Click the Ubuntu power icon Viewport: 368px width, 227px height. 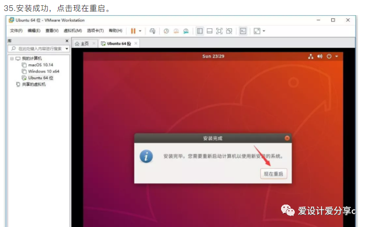(329, 56)
